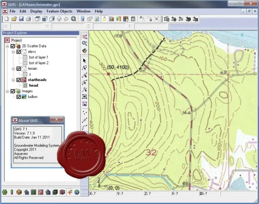Screen dimensions: 259x204
Task: Select the Create Arc tool
Action: click(85, 127)
